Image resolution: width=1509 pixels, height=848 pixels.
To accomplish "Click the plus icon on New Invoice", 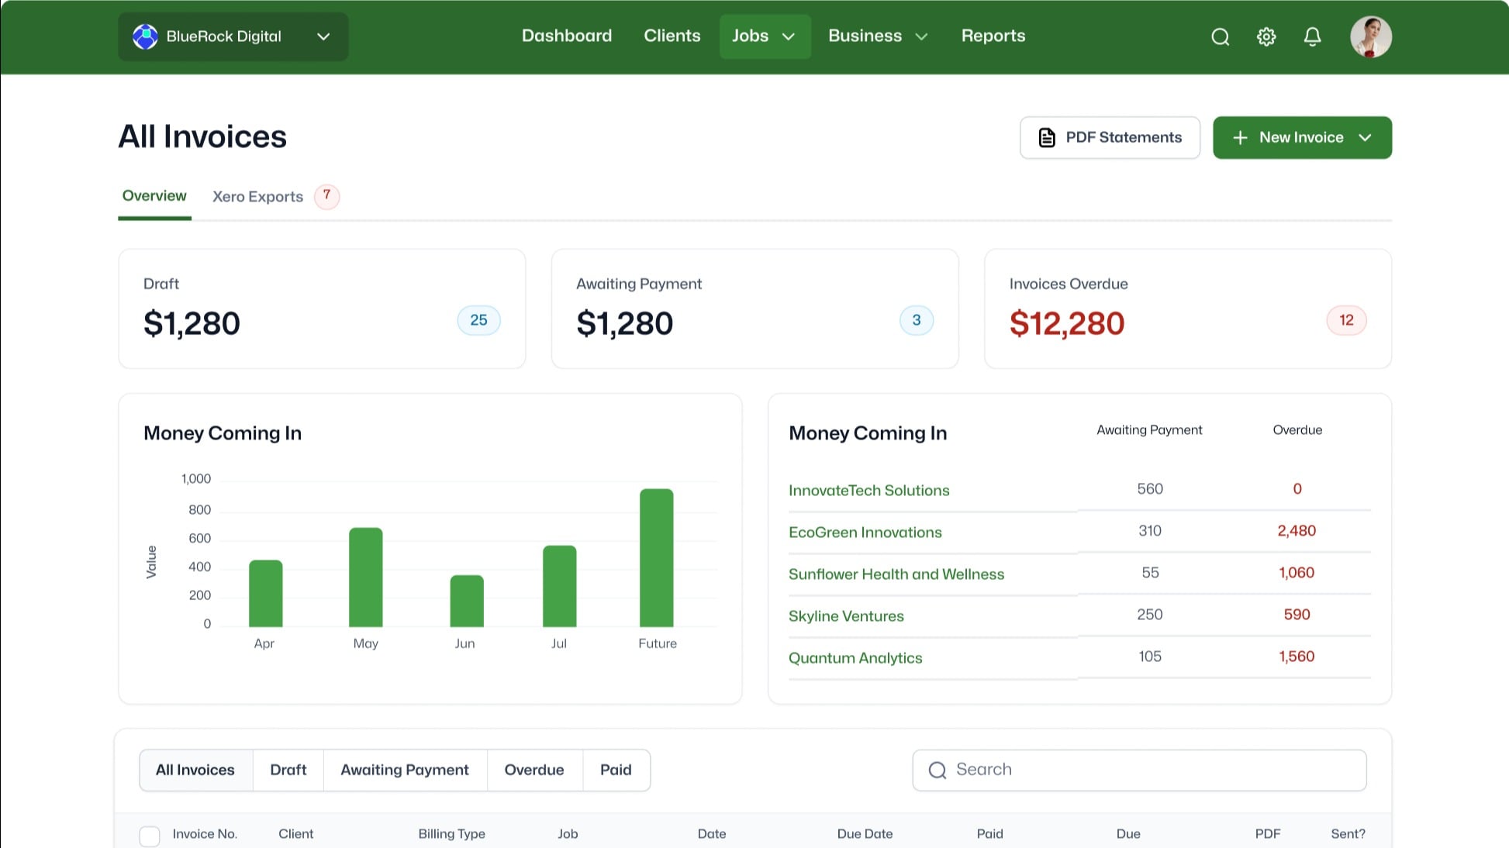I will click(1240, 137).
